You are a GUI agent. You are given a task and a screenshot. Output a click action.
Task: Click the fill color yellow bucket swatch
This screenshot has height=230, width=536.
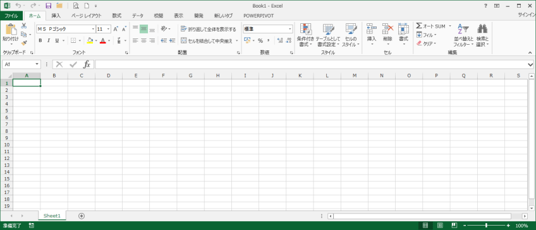90,40
